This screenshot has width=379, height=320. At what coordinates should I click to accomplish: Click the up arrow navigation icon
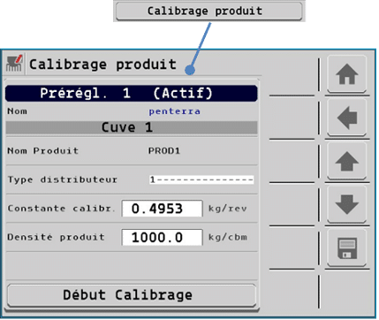pos(346,162)
